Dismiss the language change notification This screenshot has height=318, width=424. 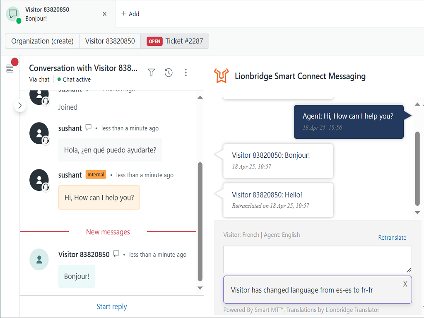[405, 284]
